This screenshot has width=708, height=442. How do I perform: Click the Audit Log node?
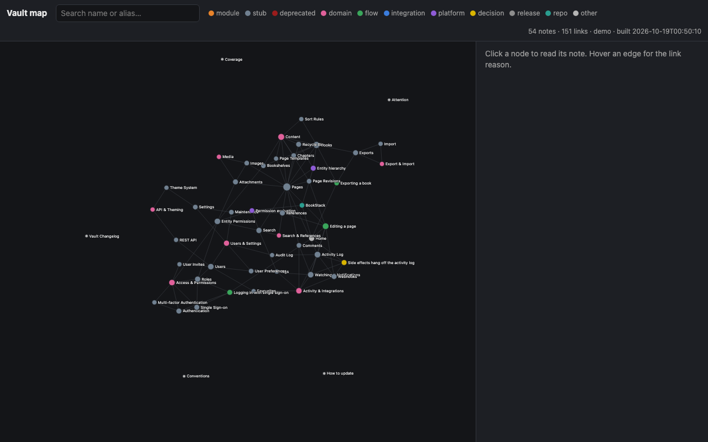pyautogui.click(x=272, y=255)
